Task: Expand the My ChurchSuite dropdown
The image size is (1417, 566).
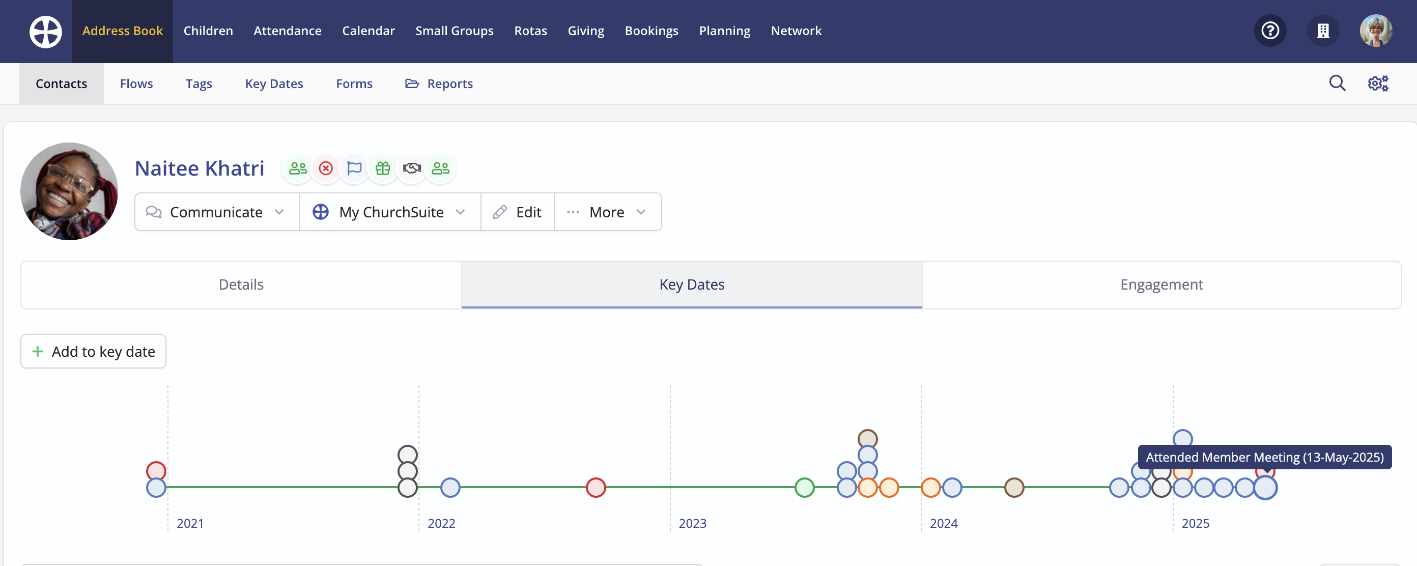Action: pyautogui.click(x=390, y=212)
